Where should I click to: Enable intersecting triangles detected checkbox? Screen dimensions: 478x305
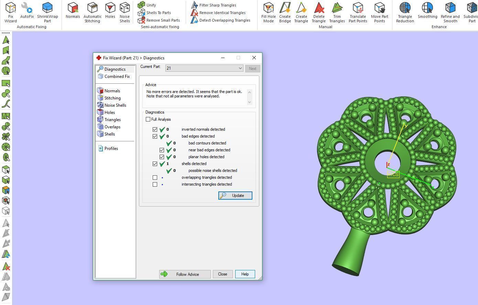click(155, 185)
